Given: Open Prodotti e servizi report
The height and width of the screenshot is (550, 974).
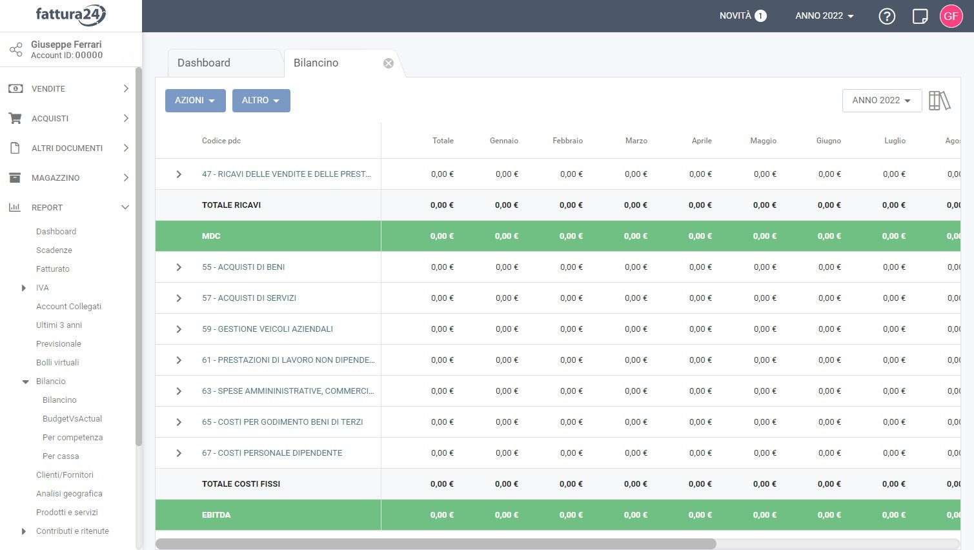Looking at the screenshot, I should pyautogui.click(x=67, y=513).
